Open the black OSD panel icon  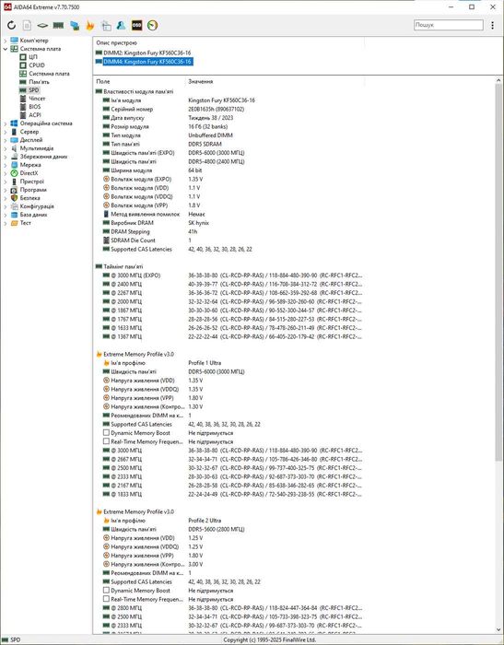click(136, 25)
